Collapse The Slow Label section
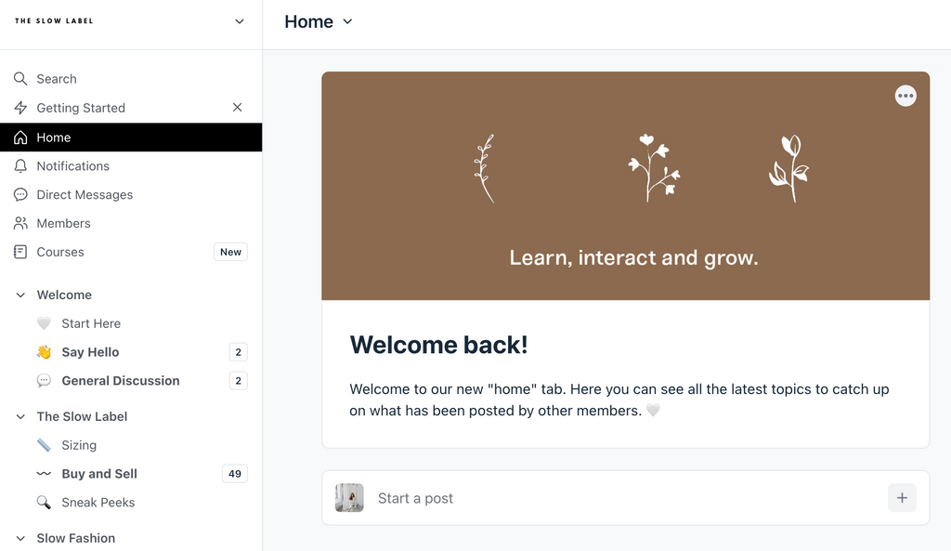Viewport: 951px width, 551px height. [x=20, y=417]
